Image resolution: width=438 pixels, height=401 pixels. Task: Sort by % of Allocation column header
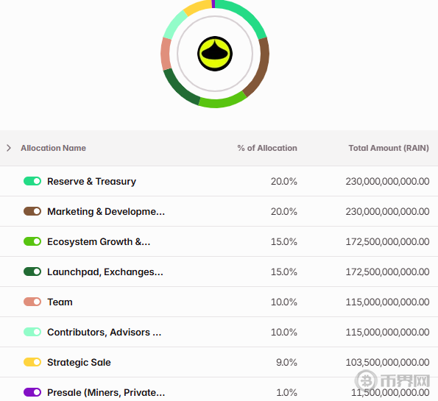coord(267,148)
